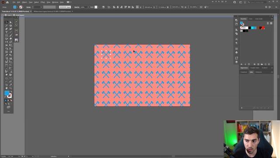The width and height of the screenshot is (280, 158).
Task: Pick the cyan swatch in Swatches panel
Action: click(252, 28)
